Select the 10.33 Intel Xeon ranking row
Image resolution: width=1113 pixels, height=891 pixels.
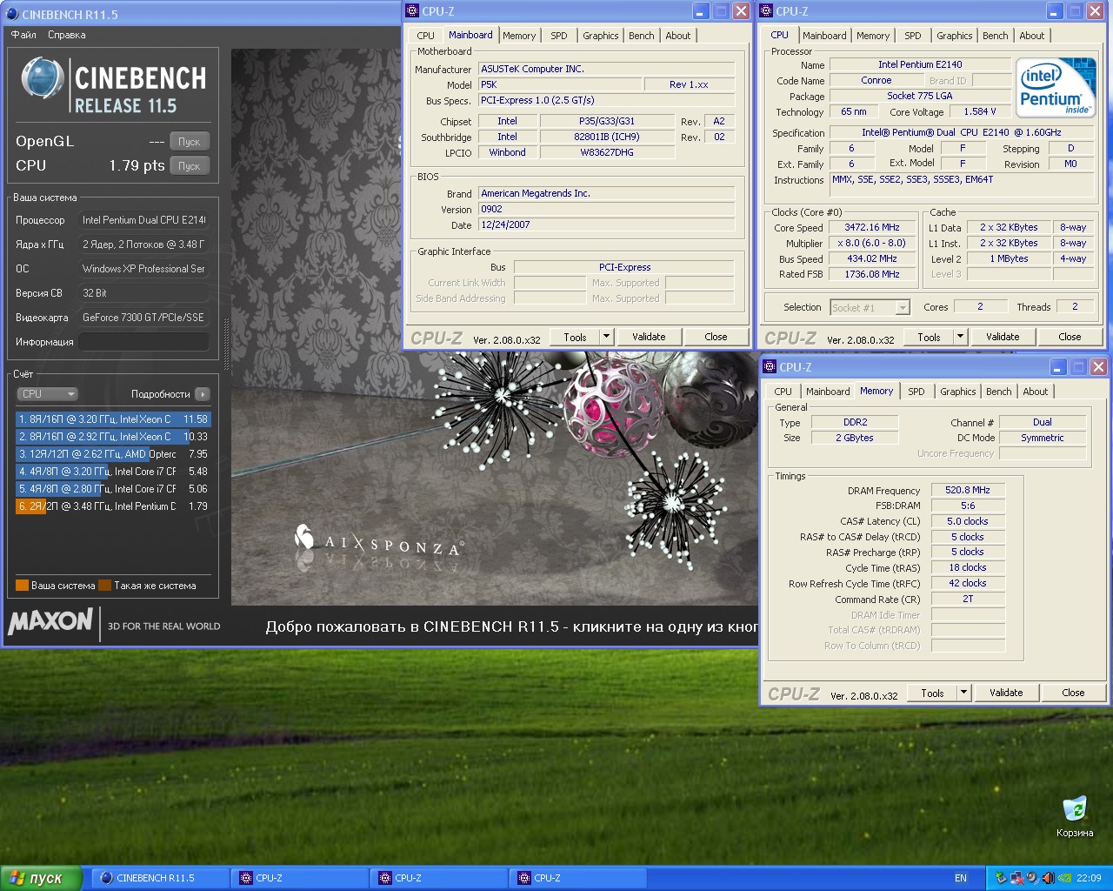pyautogui.click(x=113, y=437)
